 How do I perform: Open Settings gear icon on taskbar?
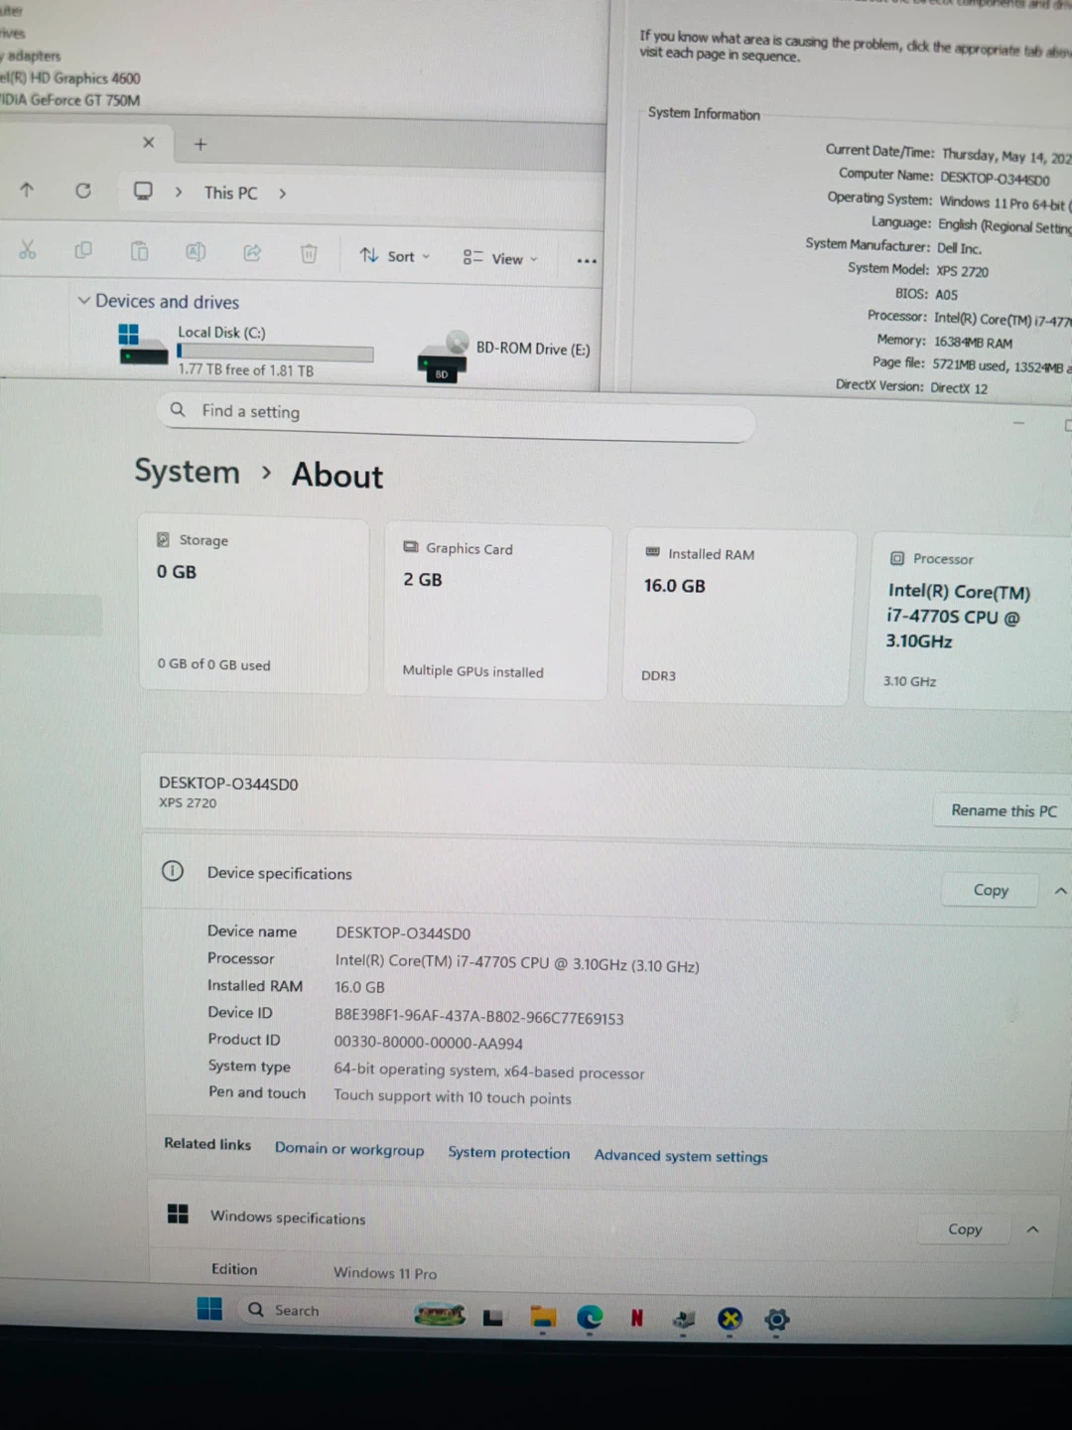(777, 1320)
